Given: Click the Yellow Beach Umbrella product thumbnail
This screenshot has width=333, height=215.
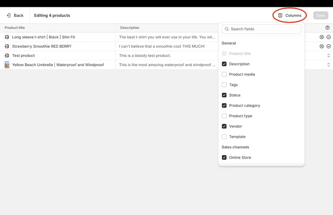Looking at the screenshot, I should pos(7,65).
